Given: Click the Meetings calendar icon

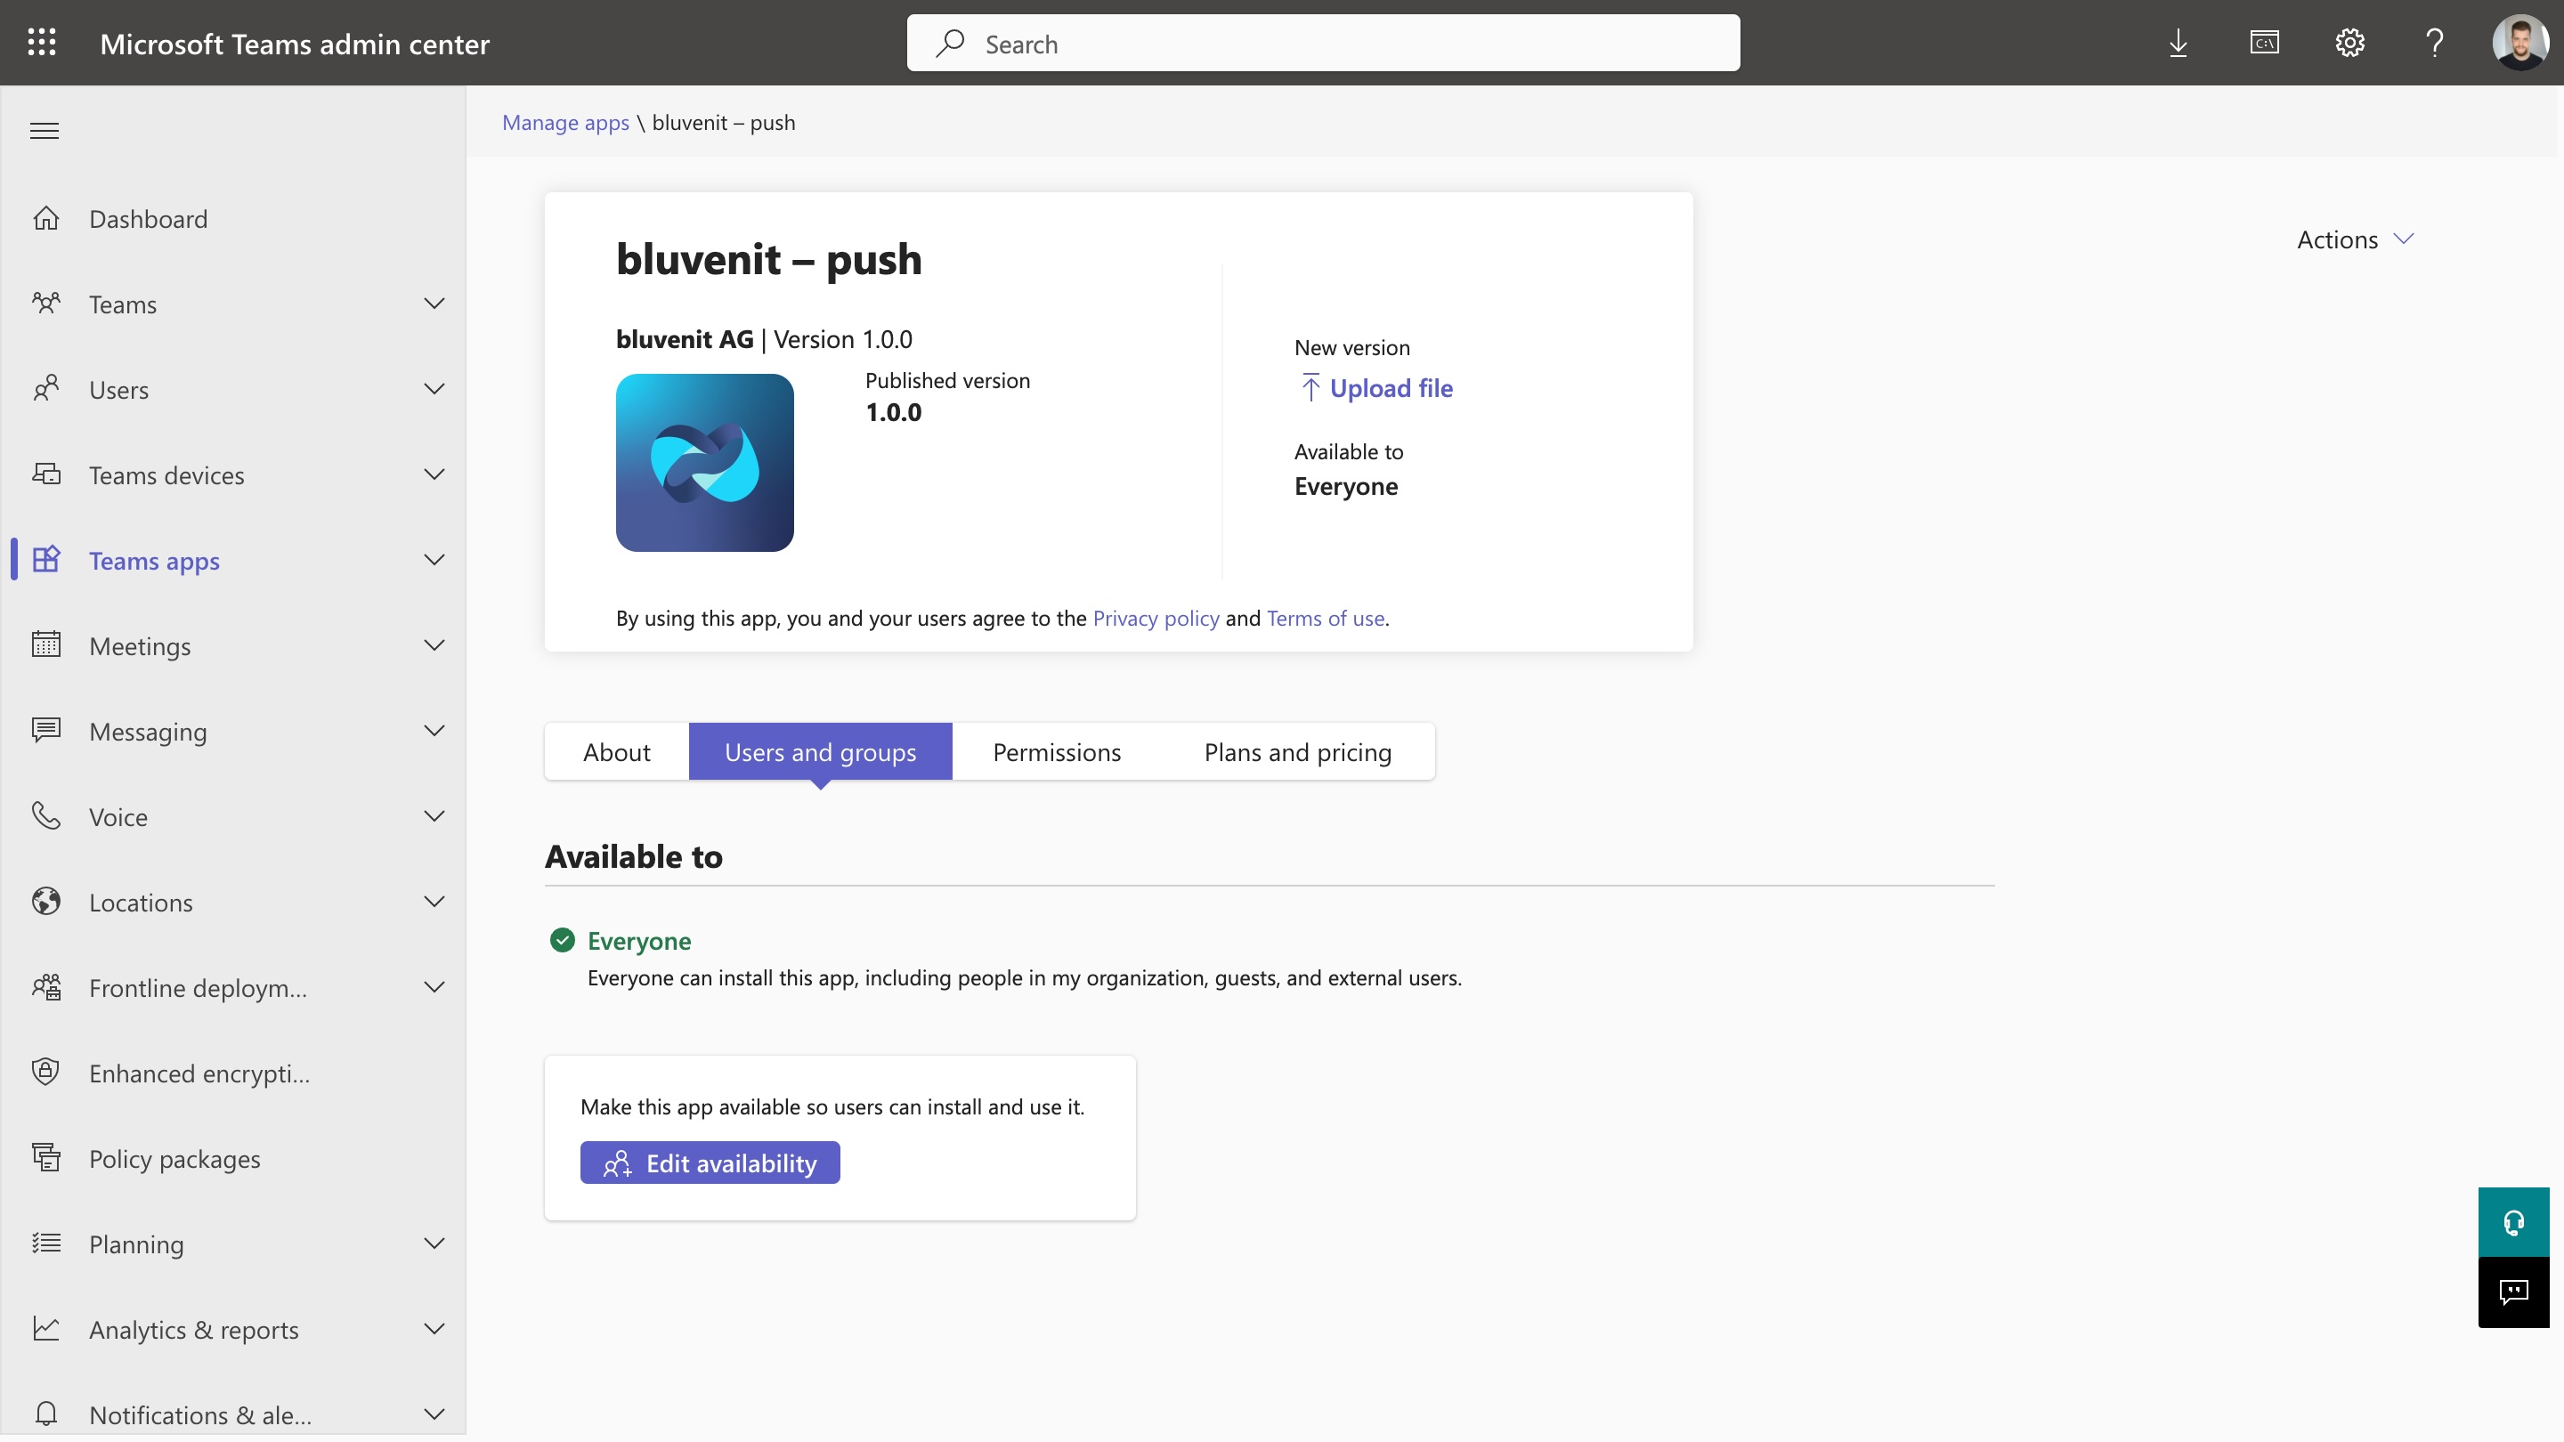Looking at the screenshot, I should point(45,646).
